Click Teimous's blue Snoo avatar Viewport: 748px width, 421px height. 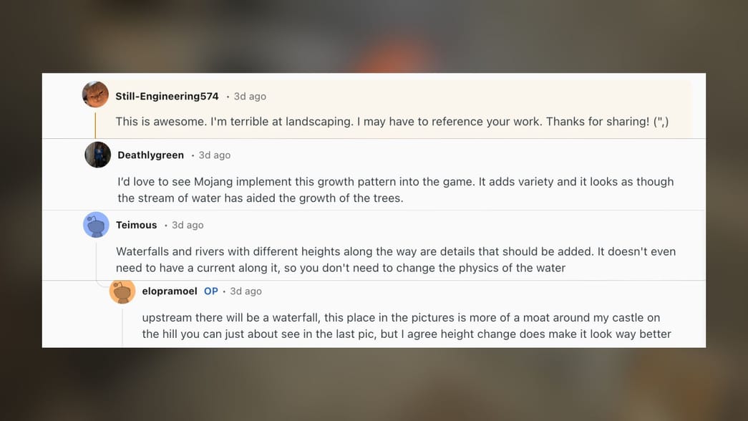[x=96, y=224]
